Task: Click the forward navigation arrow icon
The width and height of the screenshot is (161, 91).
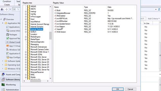Action: [6, 9]
